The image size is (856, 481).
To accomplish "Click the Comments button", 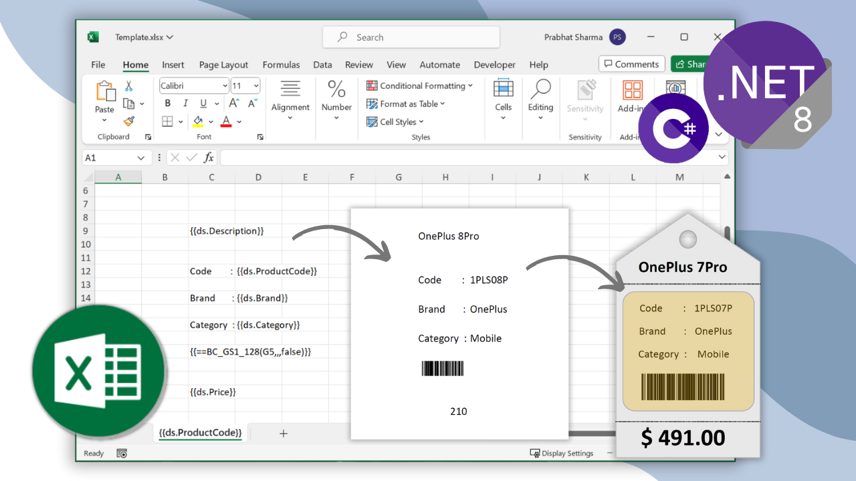I will [631, 64].
